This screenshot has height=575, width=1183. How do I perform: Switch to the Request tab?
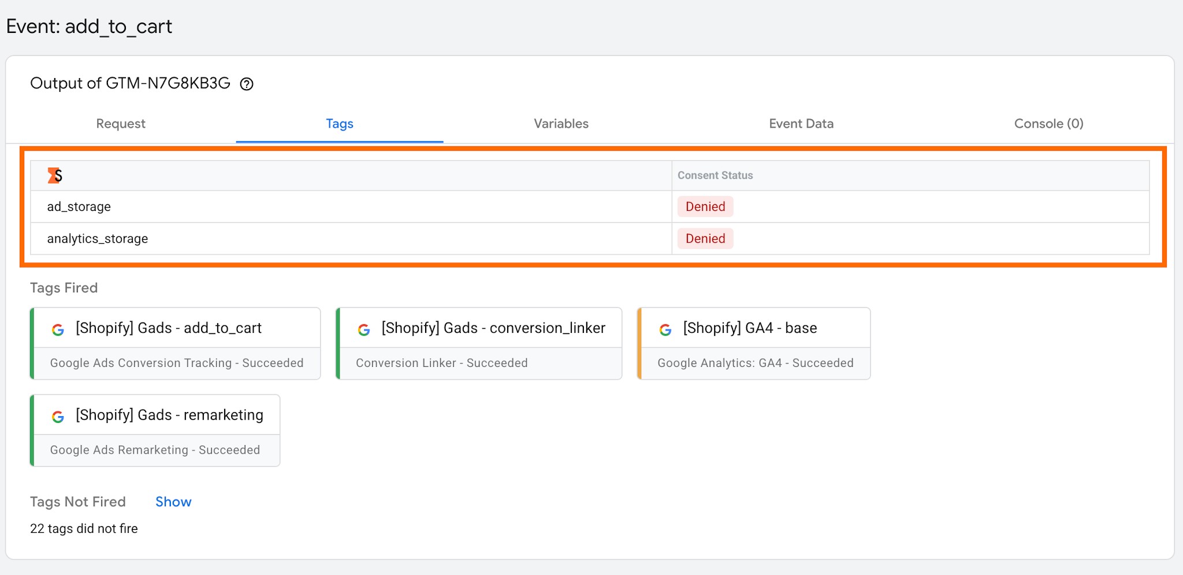tap(121, 124)
